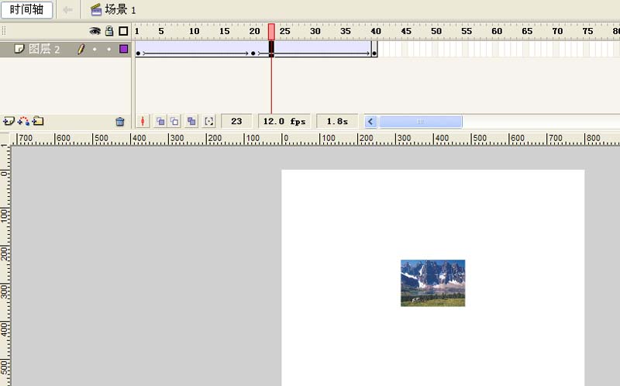620x386 pixels.
Task: Click the insert layer icon
Action: pyautogui.click(x=9, y=121)
